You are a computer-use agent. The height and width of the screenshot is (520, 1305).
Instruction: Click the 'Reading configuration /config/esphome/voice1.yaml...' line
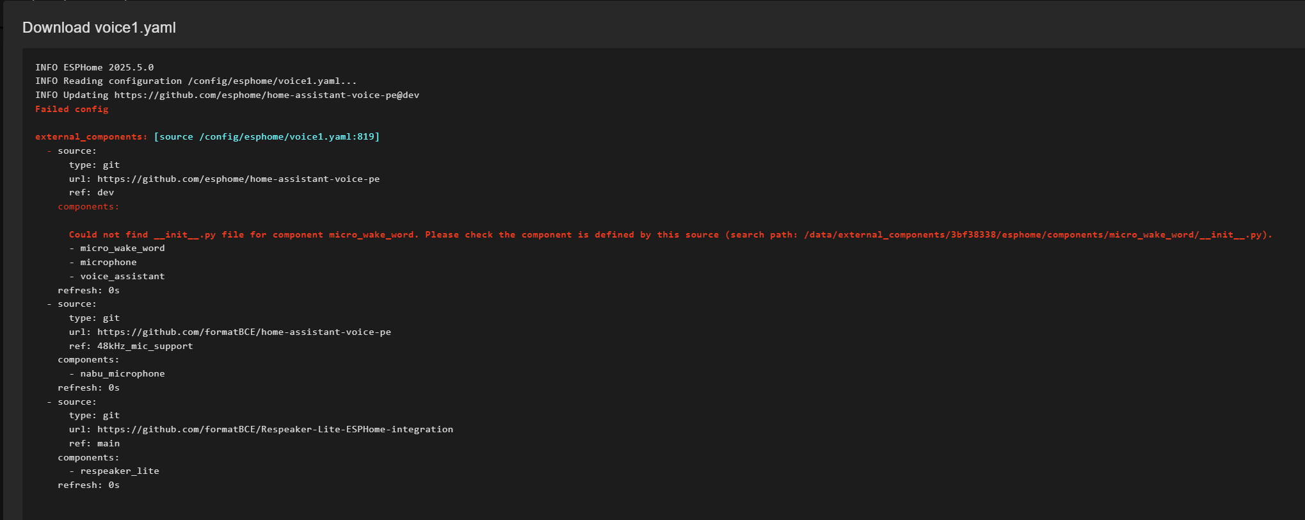click(x=210, y=81)
